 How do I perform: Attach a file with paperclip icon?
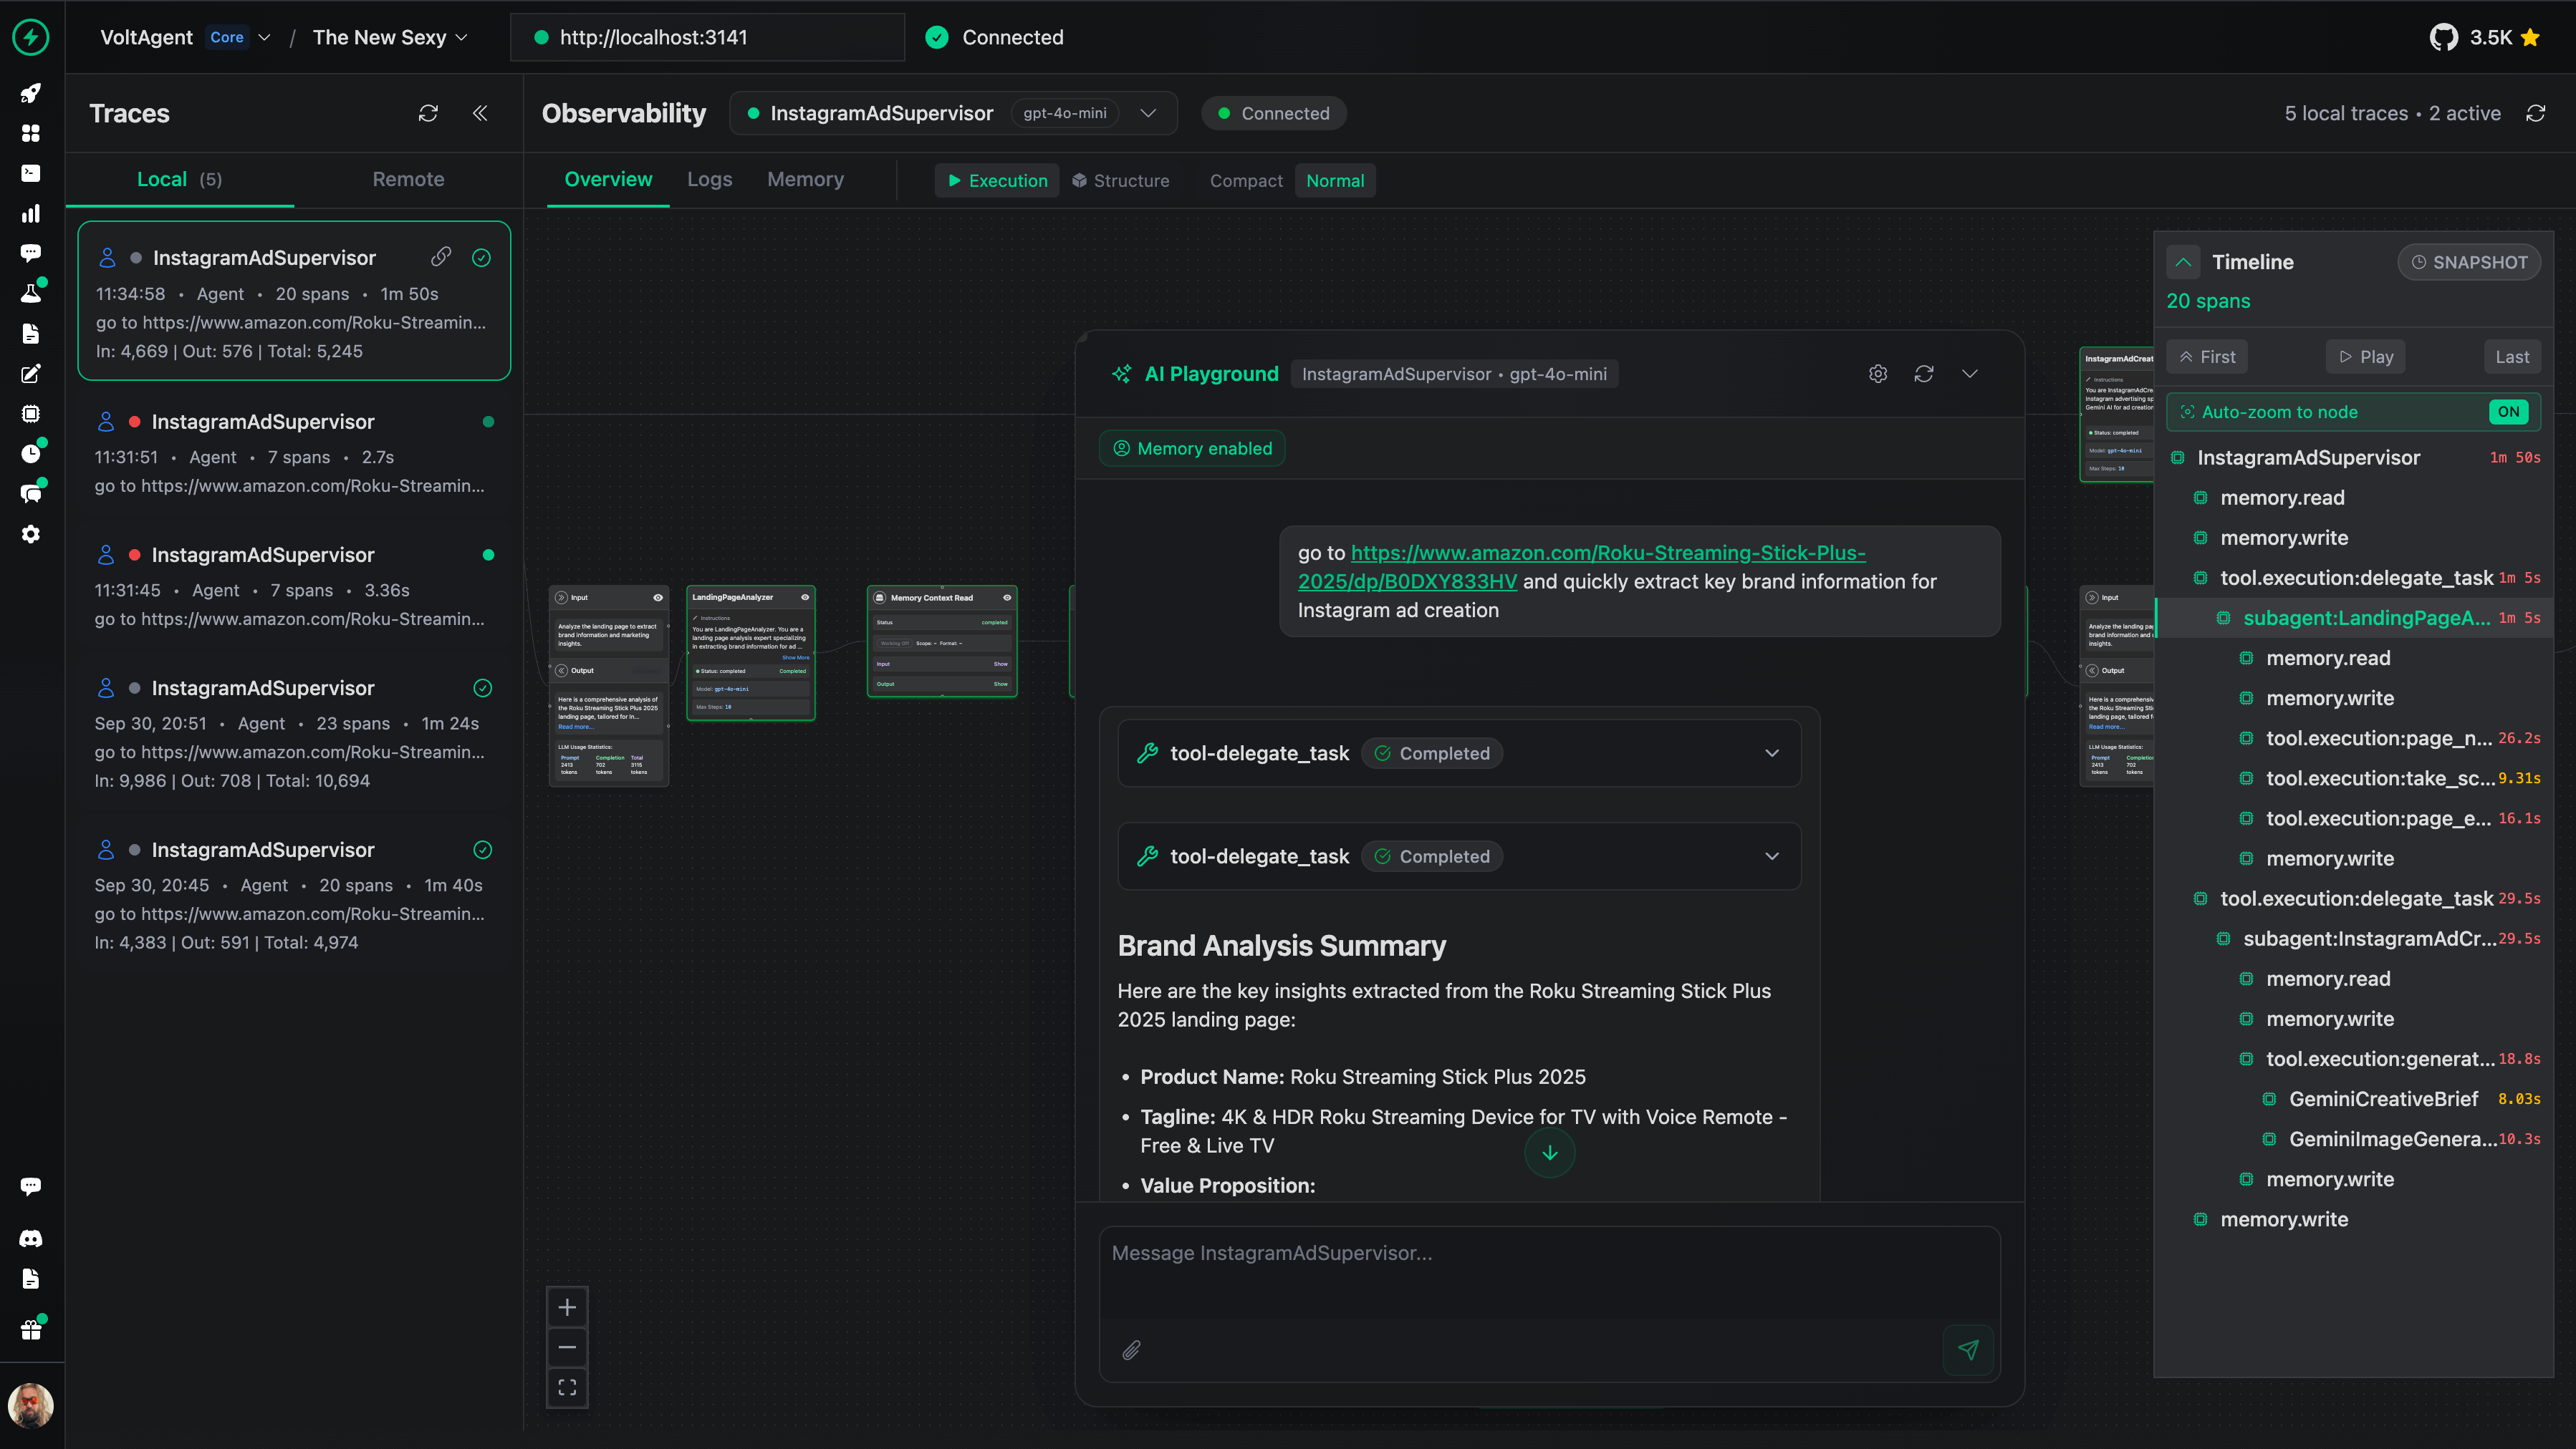pos(1131,1350)
